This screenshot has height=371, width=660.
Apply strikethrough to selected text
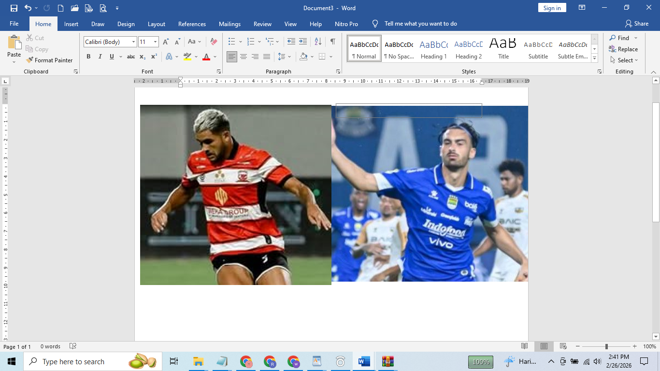(130, 57)
